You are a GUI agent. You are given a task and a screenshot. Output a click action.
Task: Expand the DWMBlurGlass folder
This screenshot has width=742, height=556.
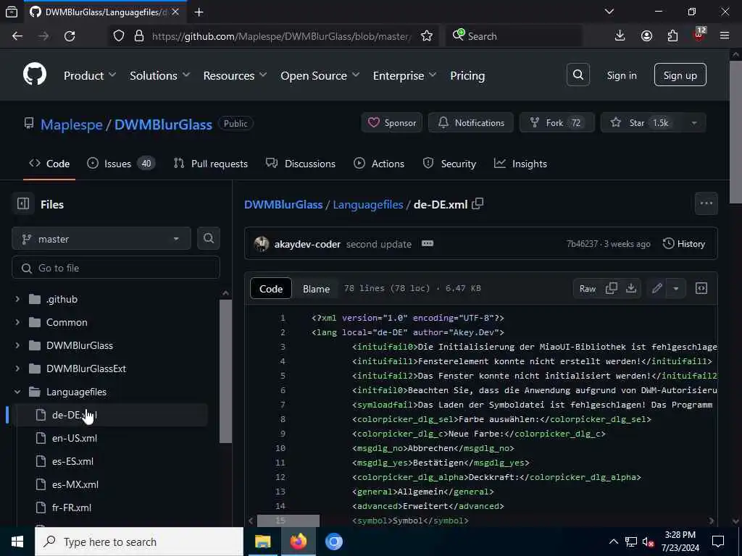[x=17, y=345]
